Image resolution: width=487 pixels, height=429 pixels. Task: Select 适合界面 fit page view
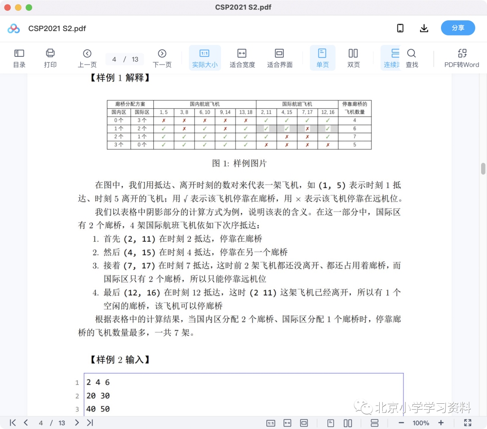280,58
